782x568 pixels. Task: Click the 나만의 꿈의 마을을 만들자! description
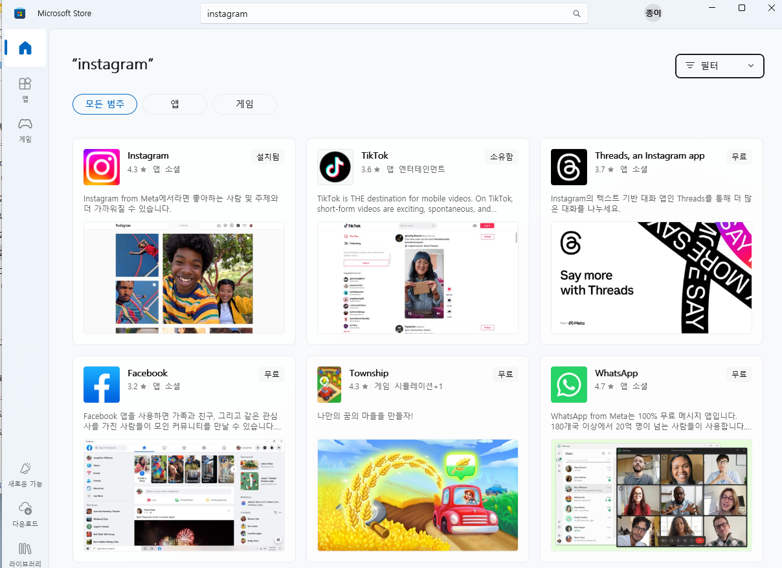[x=365, y=416]
